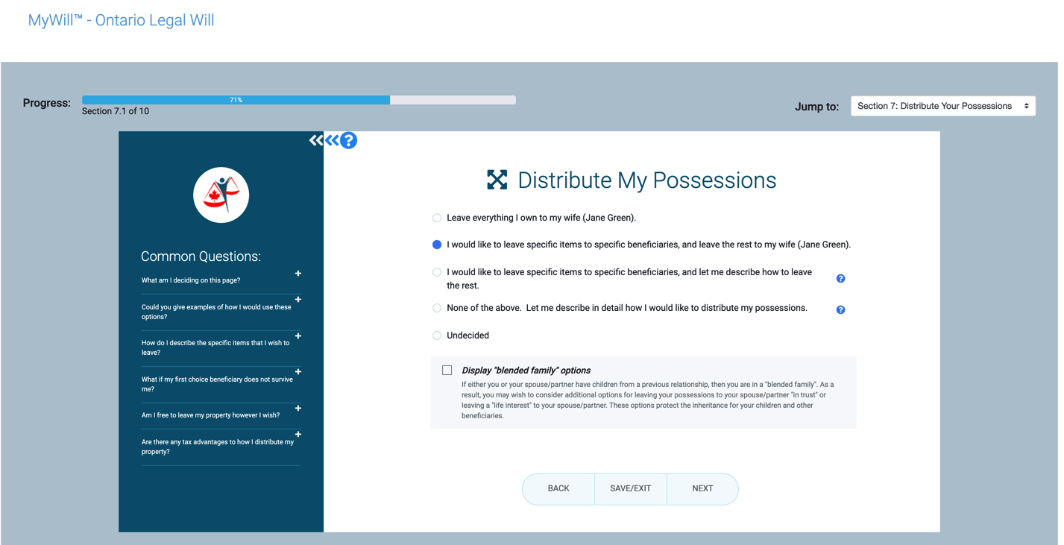Screen dimensions: 1064x545
Task: Click the 'Progress:' label
Action: (47, 103)
